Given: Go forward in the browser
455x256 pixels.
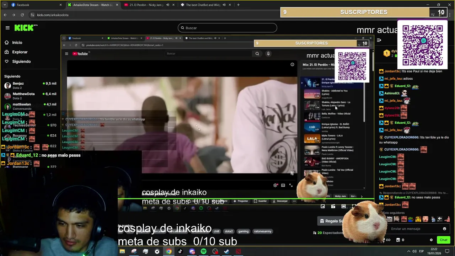Looking at the screenshot, I should (x=14, y=15).
